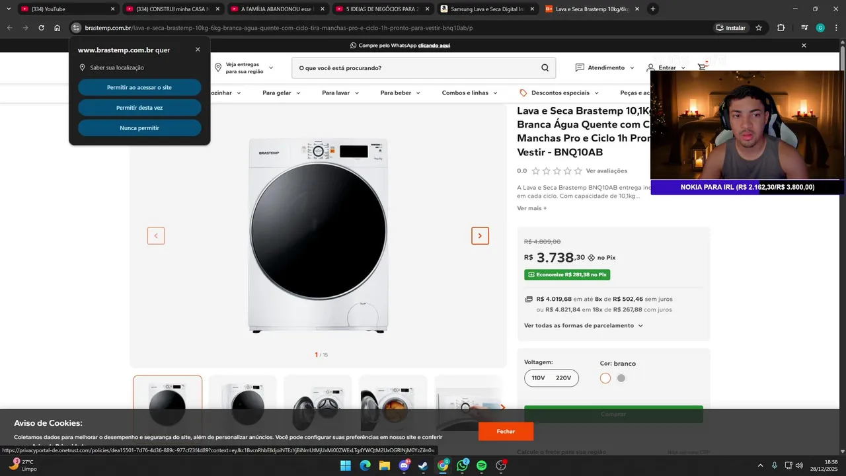Open shopping cart icon

(702, 67)
